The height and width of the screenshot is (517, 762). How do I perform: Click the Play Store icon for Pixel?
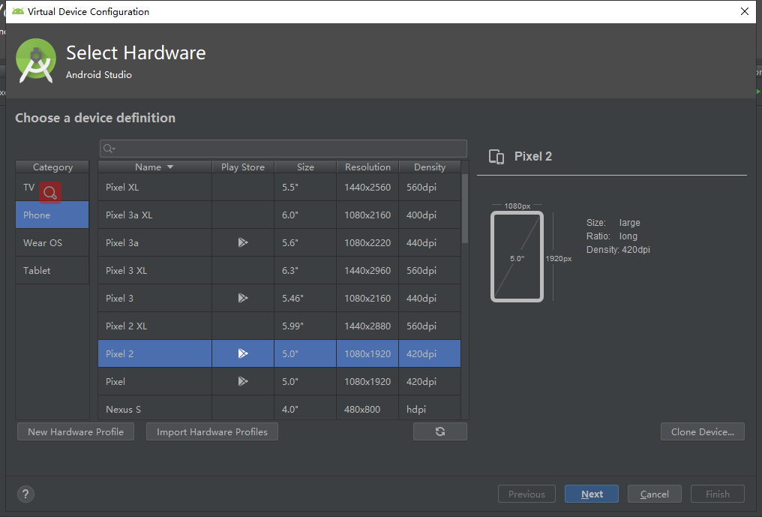click(x=243, y=381)
